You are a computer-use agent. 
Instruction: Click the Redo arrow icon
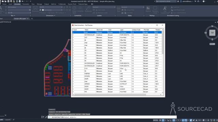(x=27, y=1)
